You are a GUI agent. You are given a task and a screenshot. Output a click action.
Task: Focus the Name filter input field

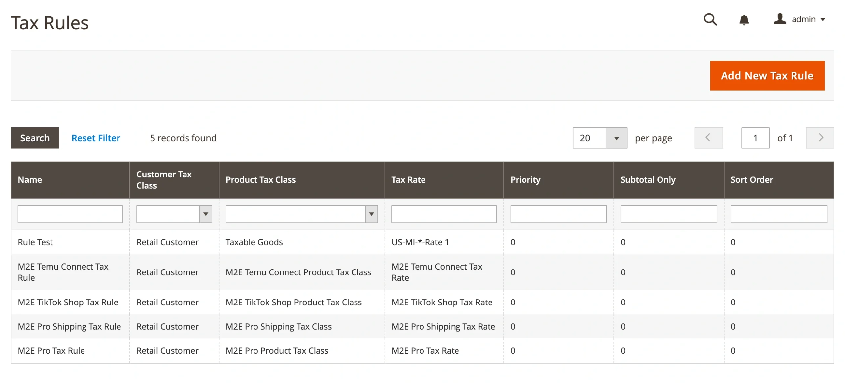pos(70,214)
